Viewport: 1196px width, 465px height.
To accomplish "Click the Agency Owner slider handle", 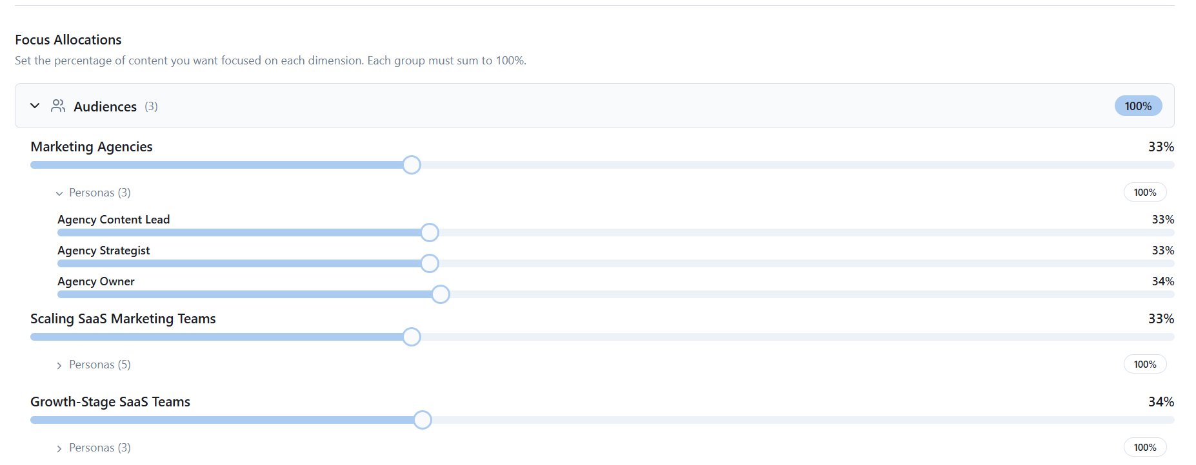I will (441, 294).
